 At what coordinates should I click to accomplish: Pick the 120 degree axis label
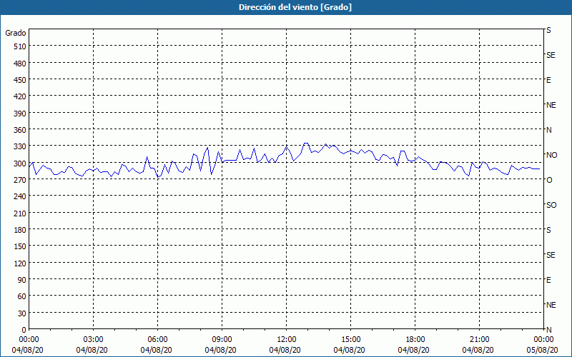coord(21,263)
